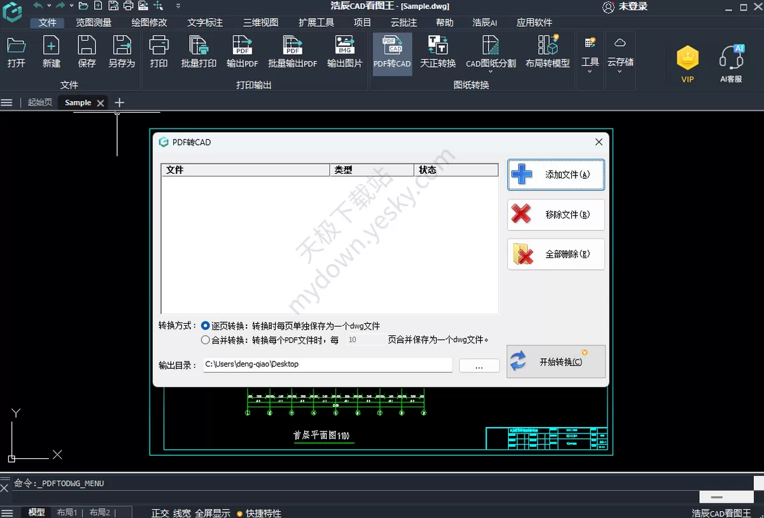Switch to 帮助 ribbon tab
This screenshot has width=764, height=518.
pyautogui.click(x=444, y=22)
